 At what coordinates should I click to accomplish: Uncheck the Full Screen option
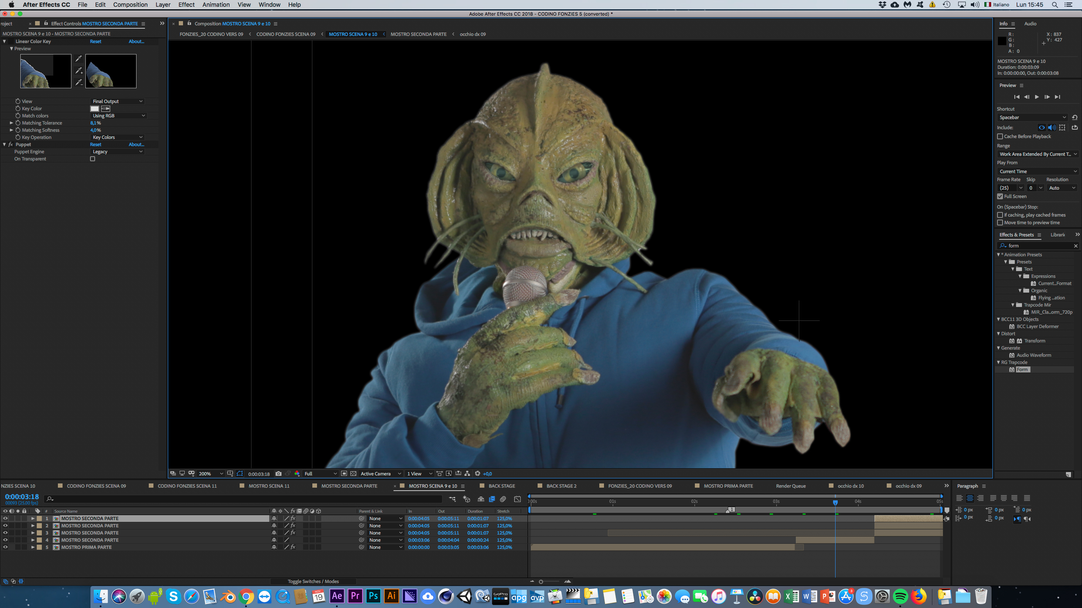tap(1000, 196)
